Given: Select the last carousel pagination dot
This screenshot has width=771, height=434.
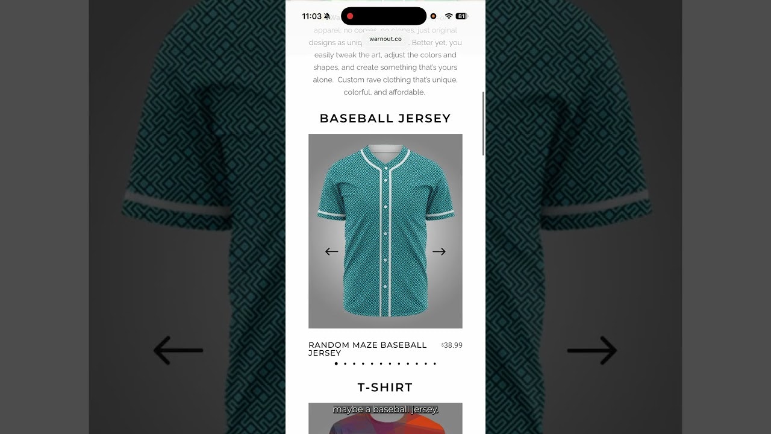Looking at the screenshot, I should [x=434, y=363].
